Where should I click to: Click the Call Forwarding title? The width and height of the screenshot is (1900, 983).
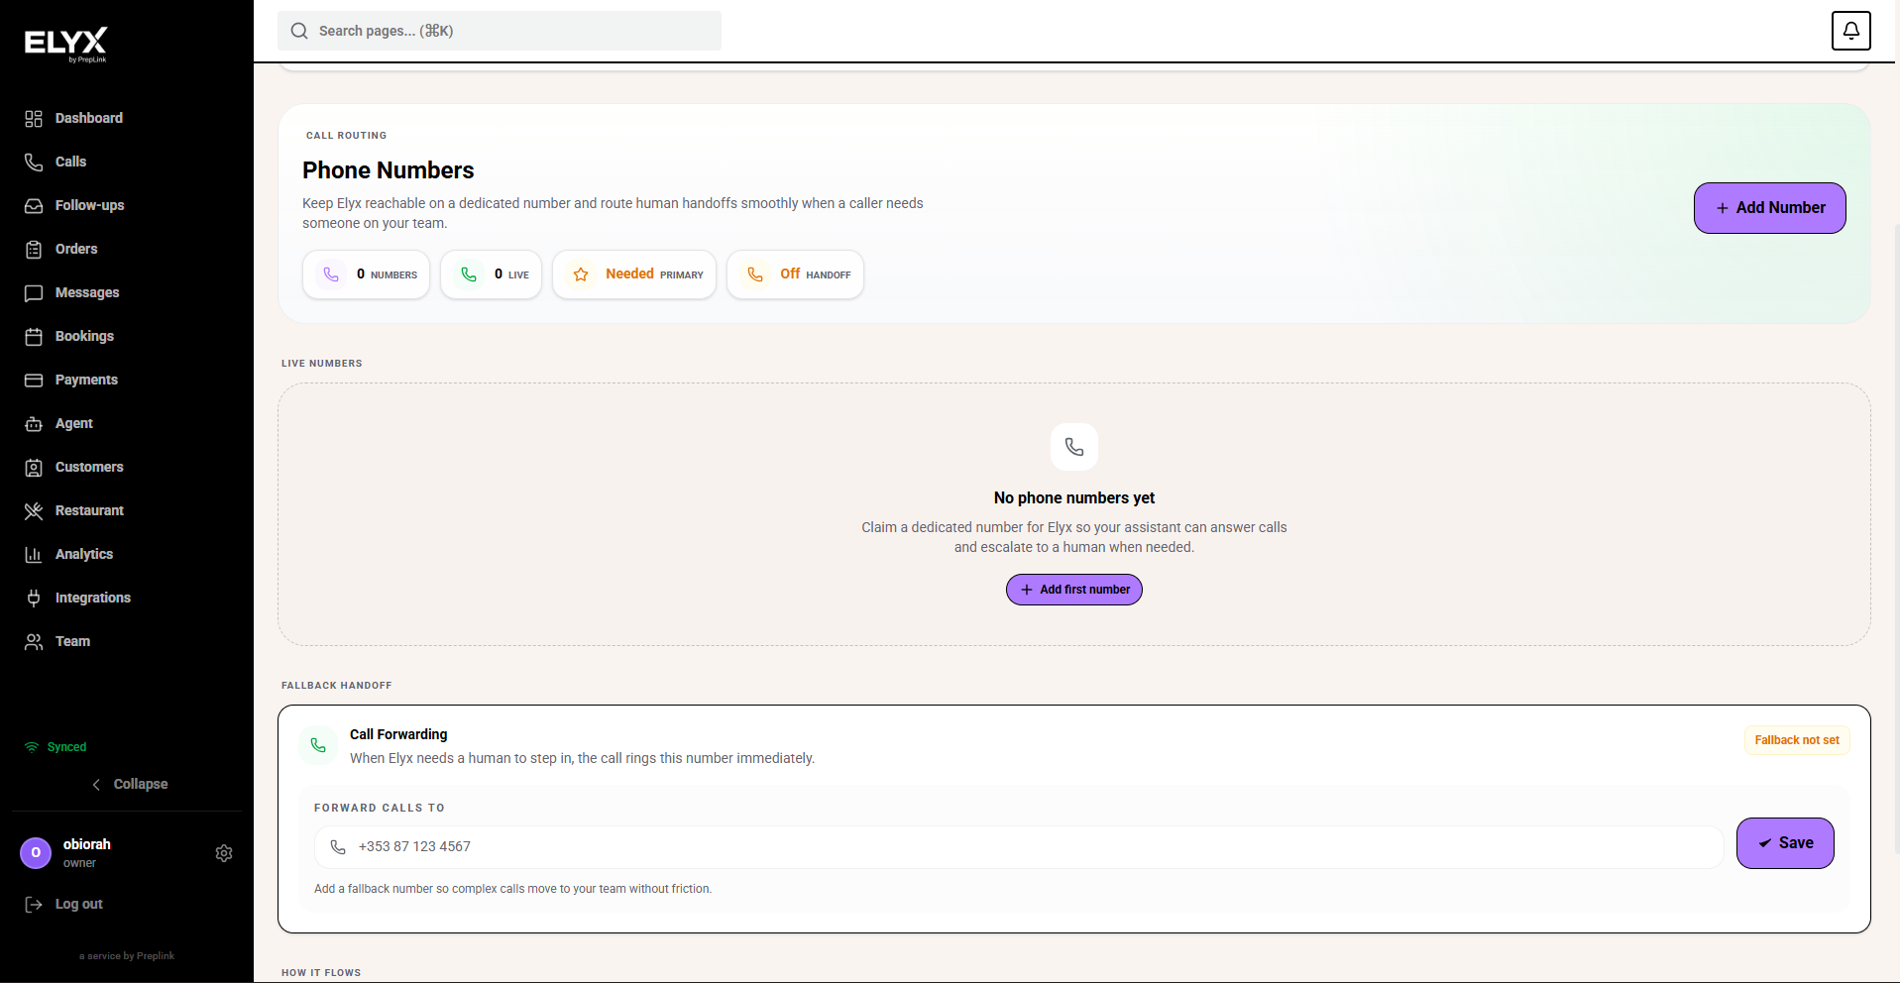coord(398,734)
